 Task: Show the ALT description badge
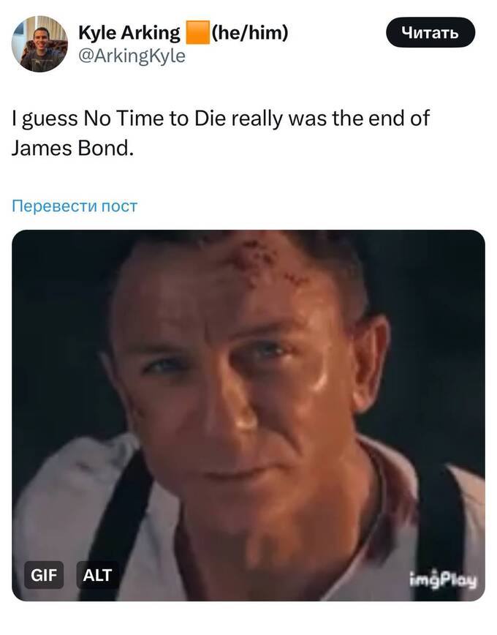tap(97, 575)
